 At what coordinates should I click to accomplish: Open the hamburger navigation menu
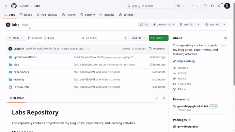point(6,6)
